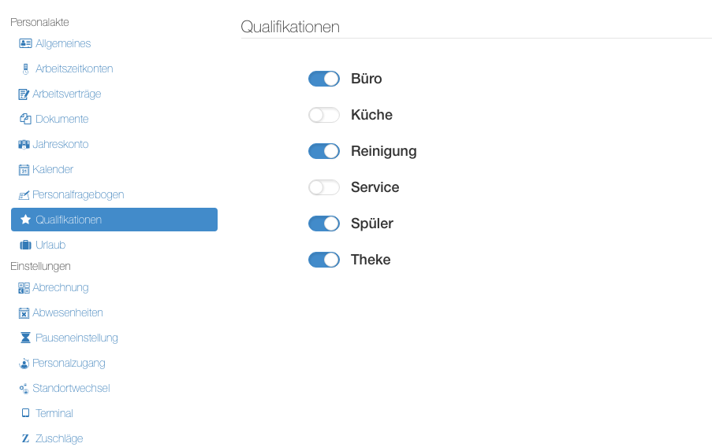The height and width of the screenshot is (447, 712).
Task: Click the Arbeitsverträge contract icon
Action: (24, 94)
